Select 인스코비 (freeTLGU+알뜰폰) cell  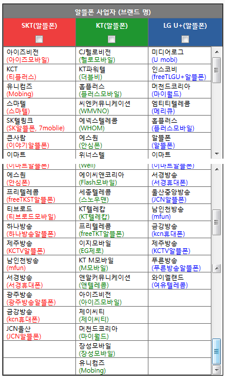pyautogui.click(x=180, y=73)
